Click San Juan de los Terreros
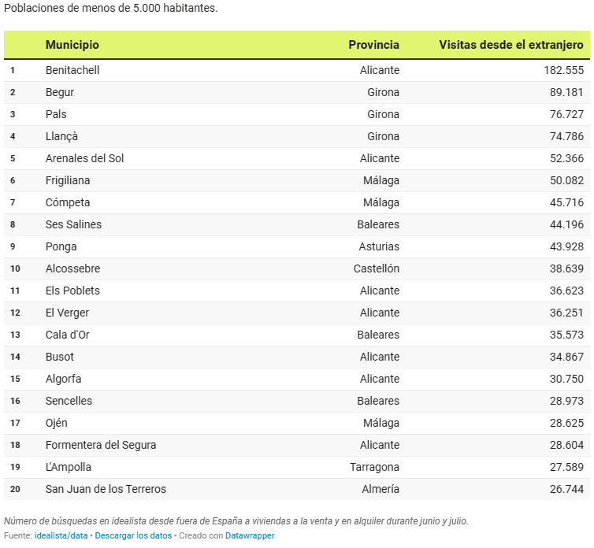Viewport: 594px width, 548px height. 106,489
